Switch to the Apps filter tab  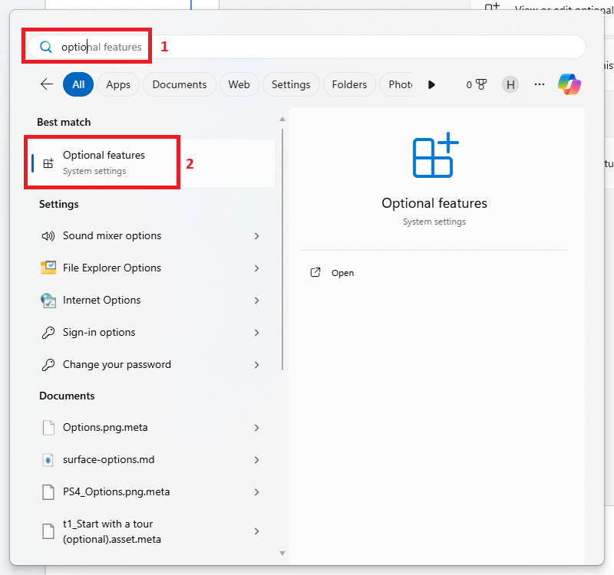tap(118, 84)
